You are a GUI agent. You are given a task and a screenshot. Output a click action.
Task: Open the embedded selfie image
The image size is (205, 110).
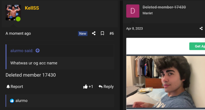(x=165, y=82)
